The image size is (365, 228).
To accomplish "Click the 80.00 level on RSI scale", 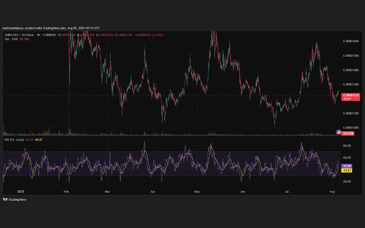I will (x=347, y=145).
